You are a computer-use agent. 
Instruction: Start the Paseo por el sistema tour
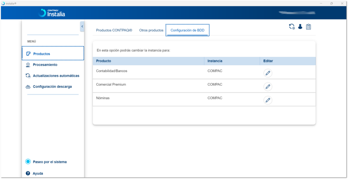pyautogui.click(x=50, y=162)
